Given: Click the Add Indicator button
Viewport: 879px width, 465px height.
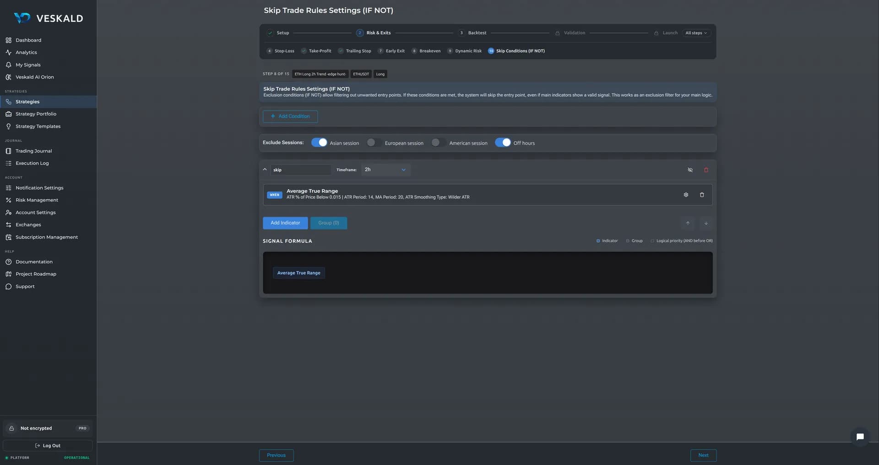Looking at the screenshot, I should point(285,223).
